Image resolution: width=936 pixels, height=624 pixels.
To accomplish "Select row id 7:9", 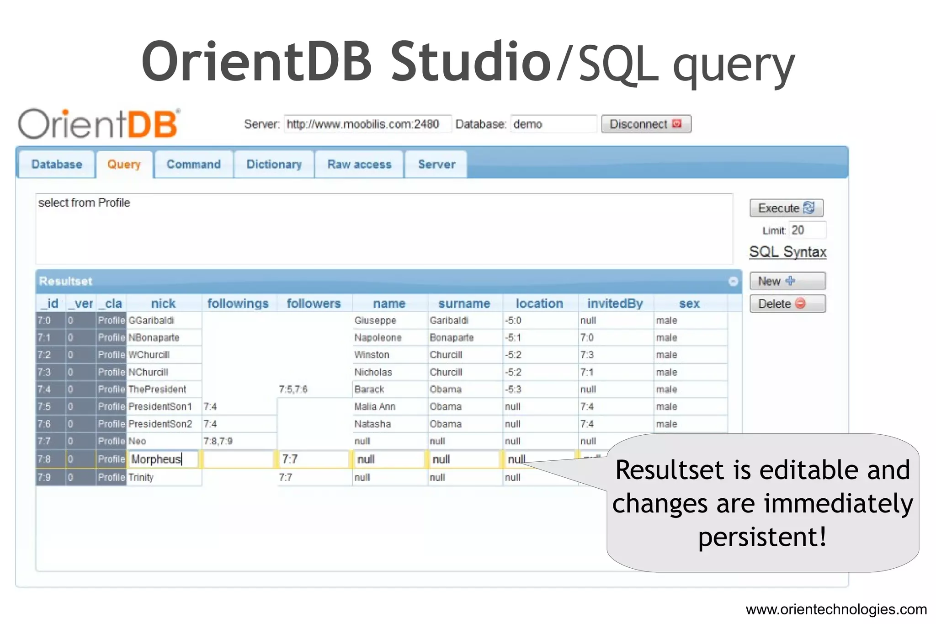I will (x=50, y=477).
